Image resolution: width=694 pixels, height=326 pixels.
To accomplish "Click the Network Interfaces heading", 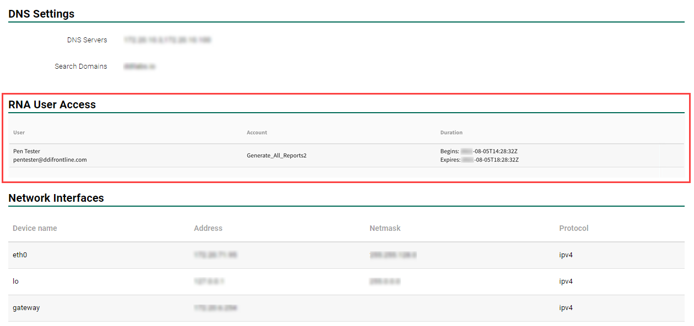I will [56, 198].
